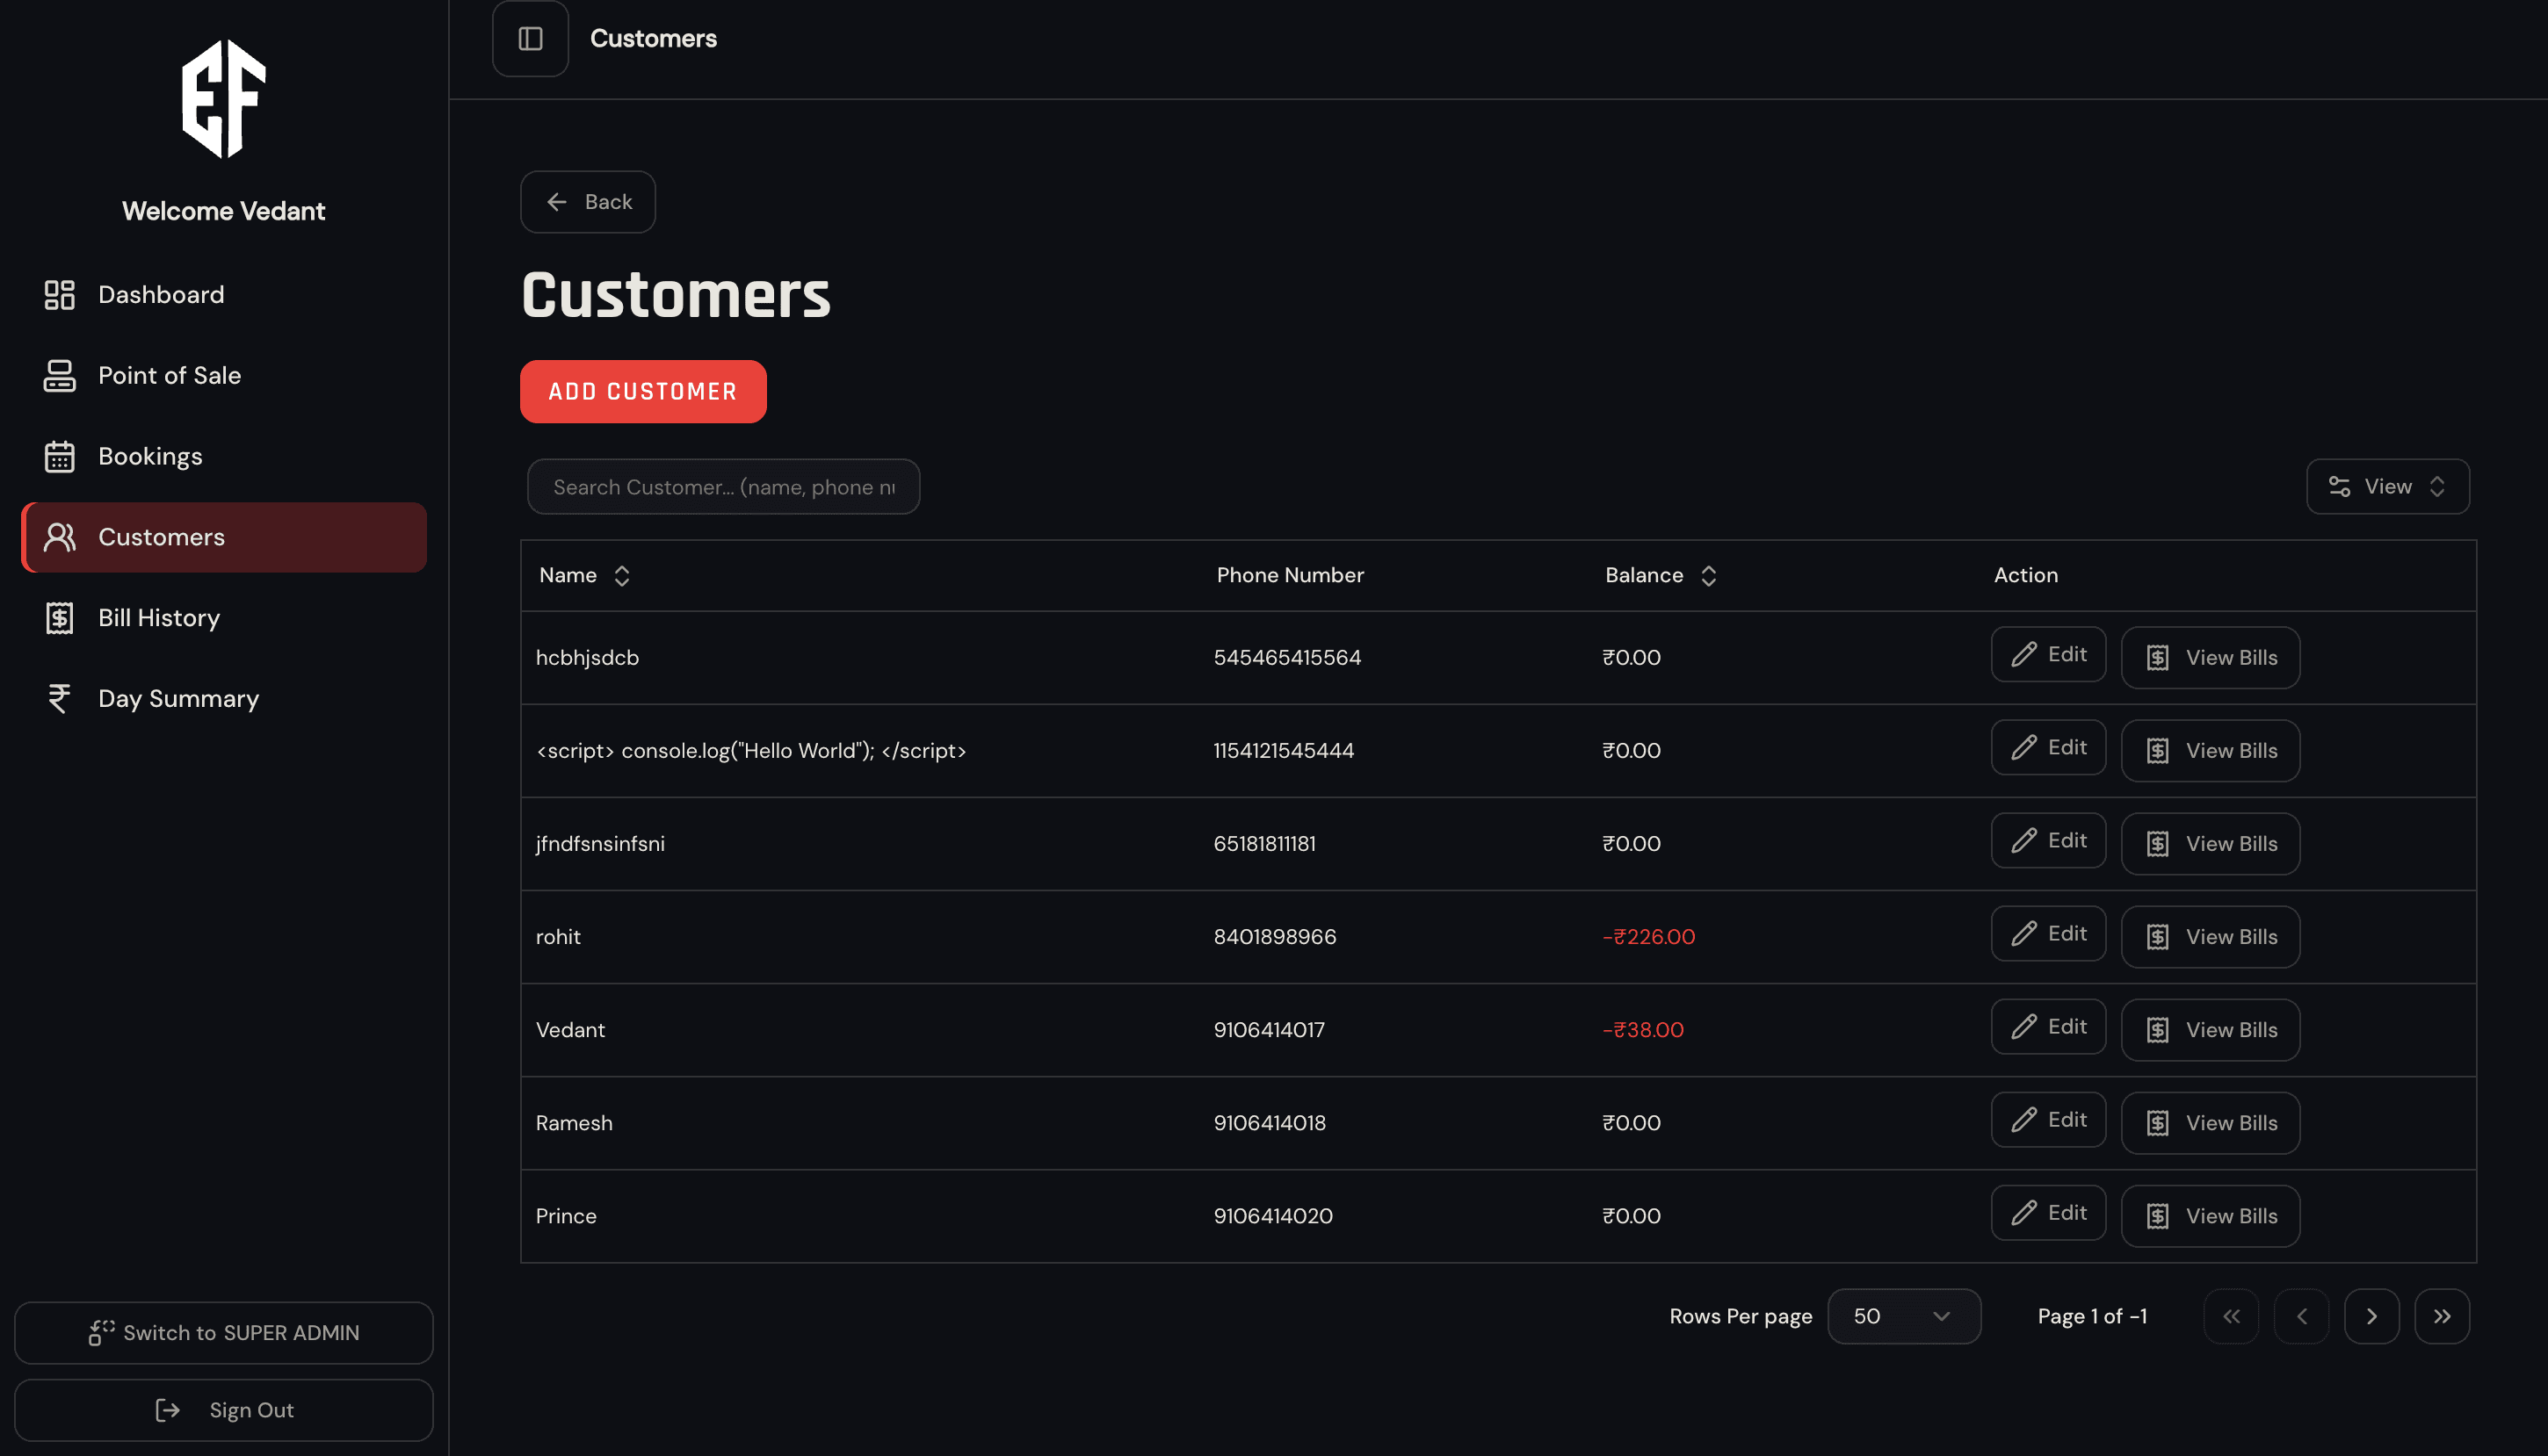The width and height of the screenshot is (2548, 1456).
Task: Go to first page of results
Action: pyautogui.click(x=2231, y=1316)
